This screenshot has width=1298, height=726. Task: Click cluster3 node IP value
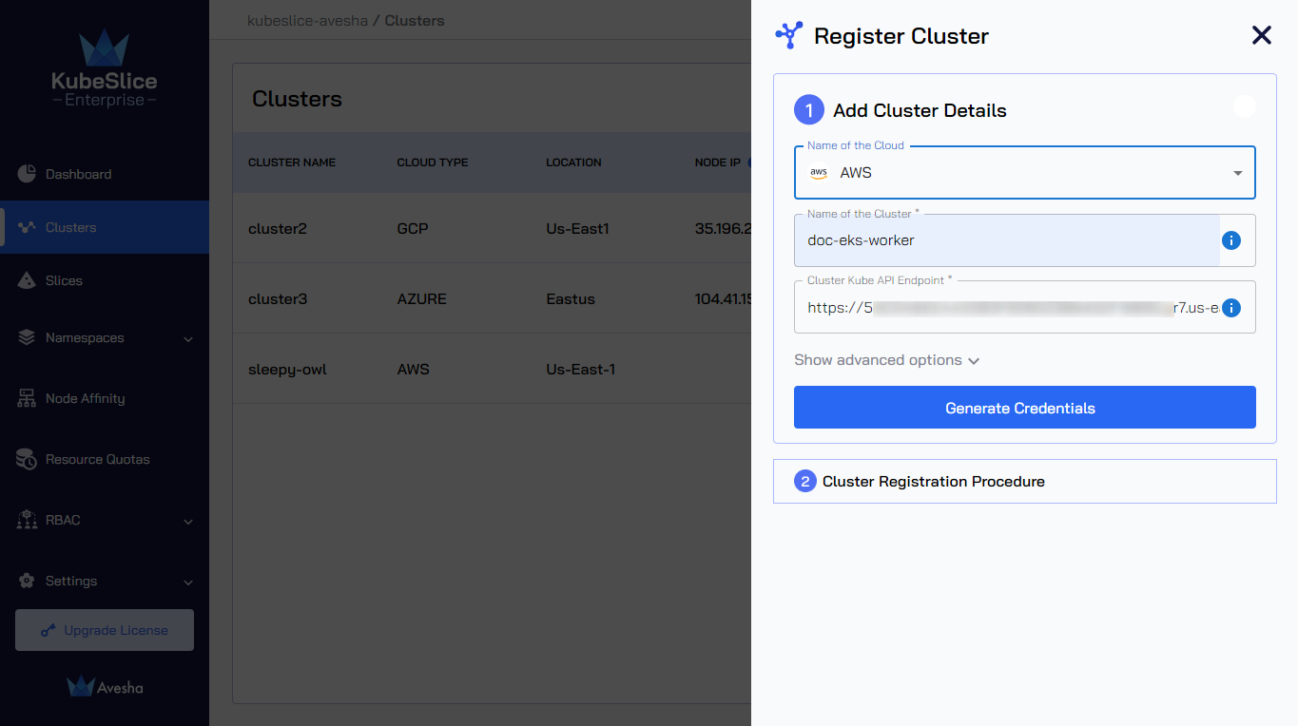pyautogui.click(x=724, y=298)
